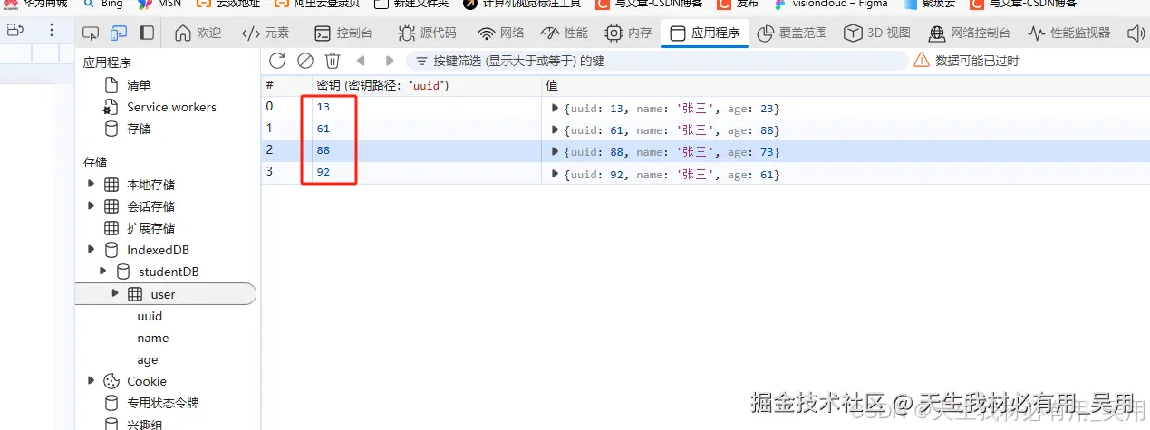
Task: Select the age index item
Action: [x=148, y=359]
